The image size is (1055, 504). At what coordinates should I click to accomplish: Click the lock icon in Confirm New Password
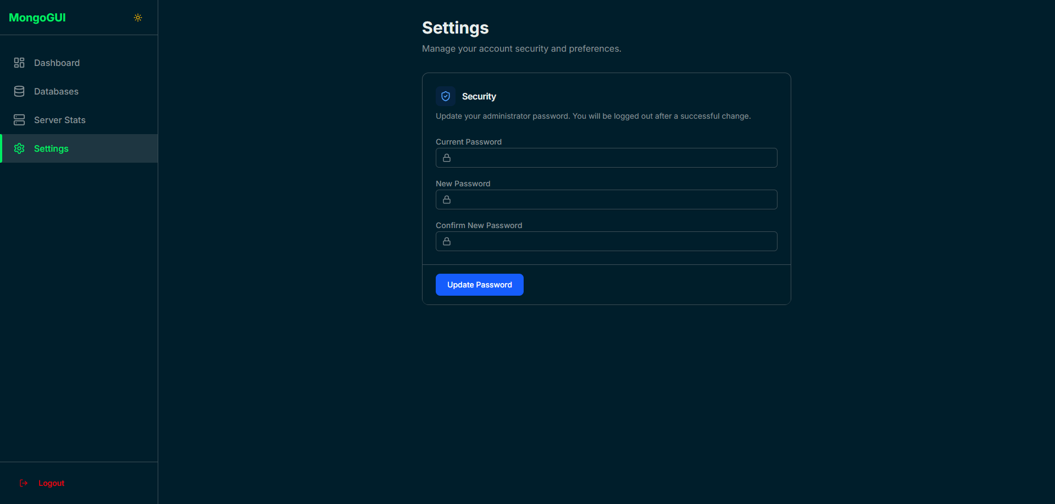(x=447, y=241)
